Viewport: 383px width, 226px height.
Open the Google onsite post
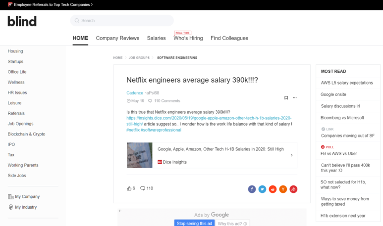tap(333, 94)
